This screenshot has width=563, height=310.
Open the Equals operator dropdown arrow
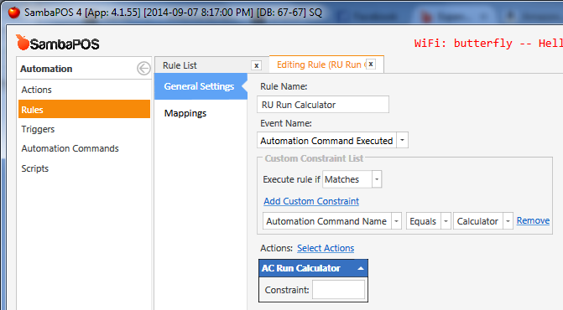[x=446, y=221]
